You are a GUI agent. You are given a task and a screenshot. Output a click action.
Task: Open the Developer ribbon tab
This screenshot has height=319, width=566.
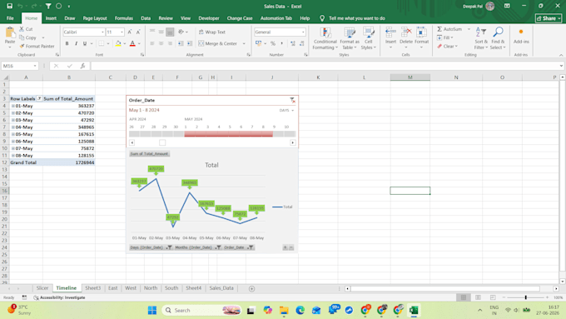click(x=209, y=18)
